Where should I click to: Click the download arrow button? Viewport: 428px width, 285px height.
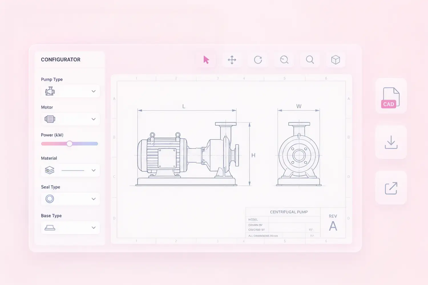pos(391,142)
